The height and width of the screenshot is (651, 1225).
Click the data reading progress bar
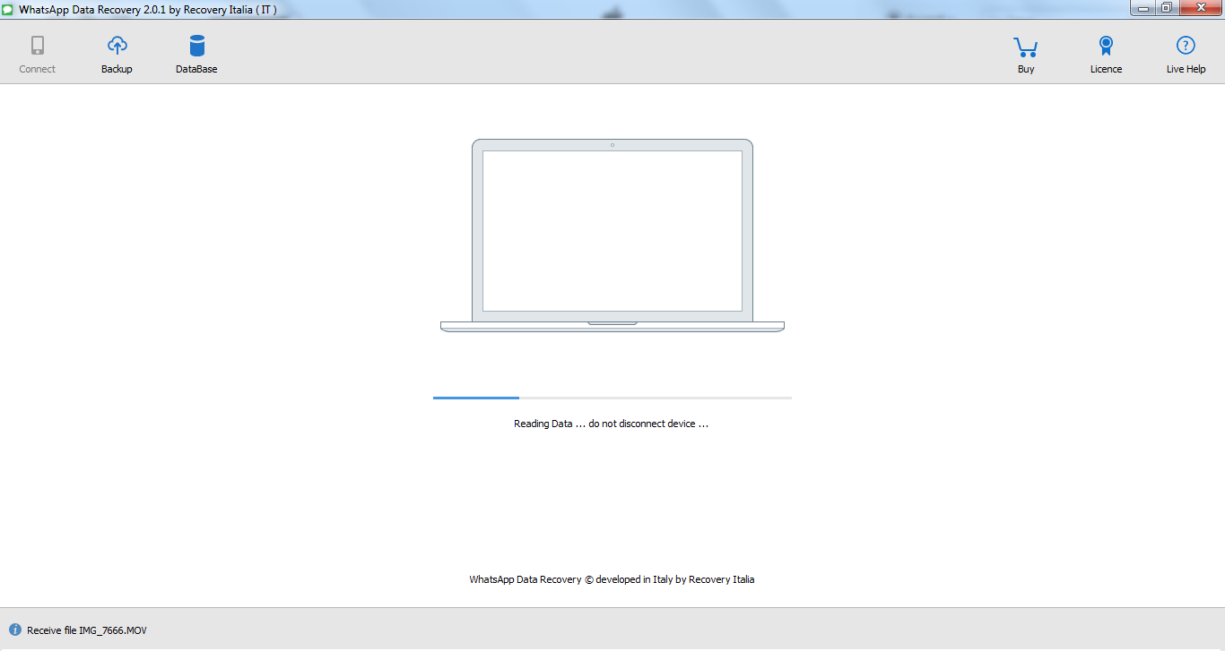[x=612, y=398]
